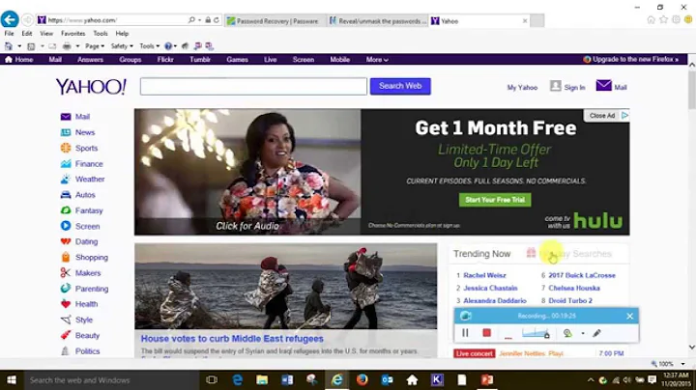Expand the print options dropdown arrow
Image resolution: width=696 pixels, height=390 pixels.
pos(77,46)
